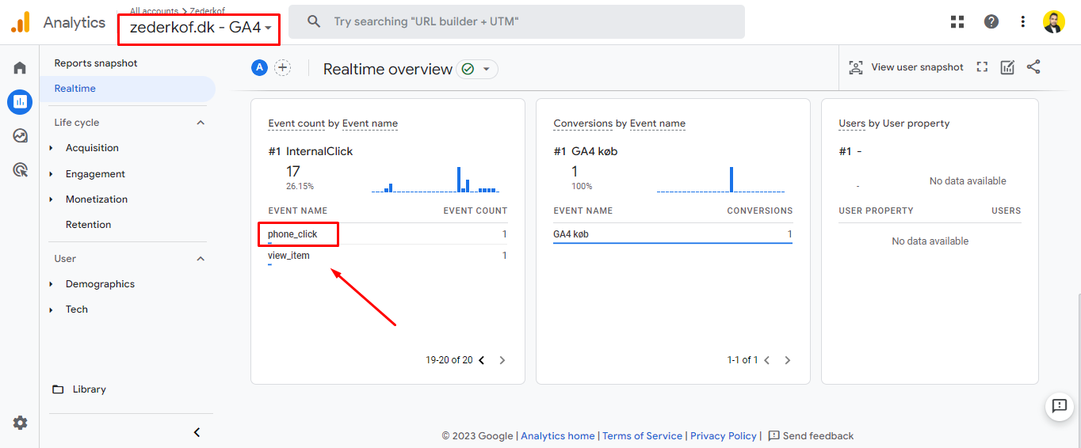Click the '#1 GA4 køb' heading
This screenshot has width=1081, height=448.
pyautogui.click(x=586, y=151)
